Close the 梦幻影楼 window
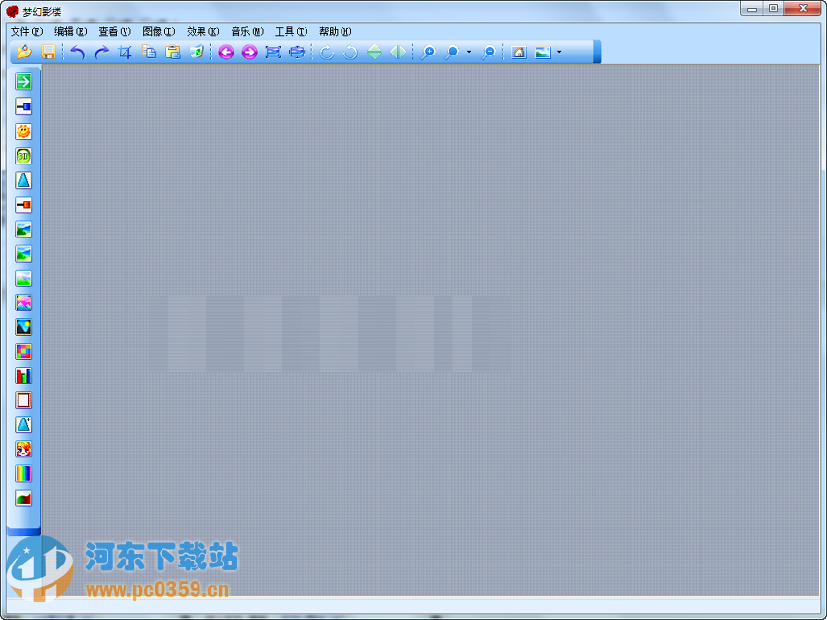Image resolution: width=827 pixels, height=620 pixels. 803,8
